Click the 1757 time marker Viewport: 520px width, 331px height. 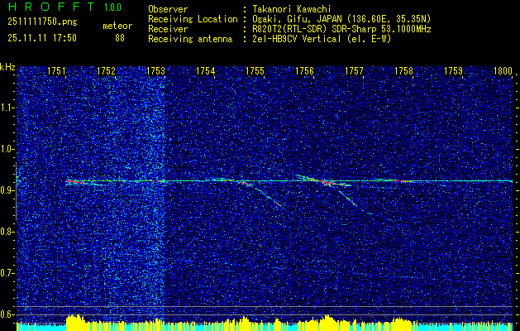coord(354,71)
